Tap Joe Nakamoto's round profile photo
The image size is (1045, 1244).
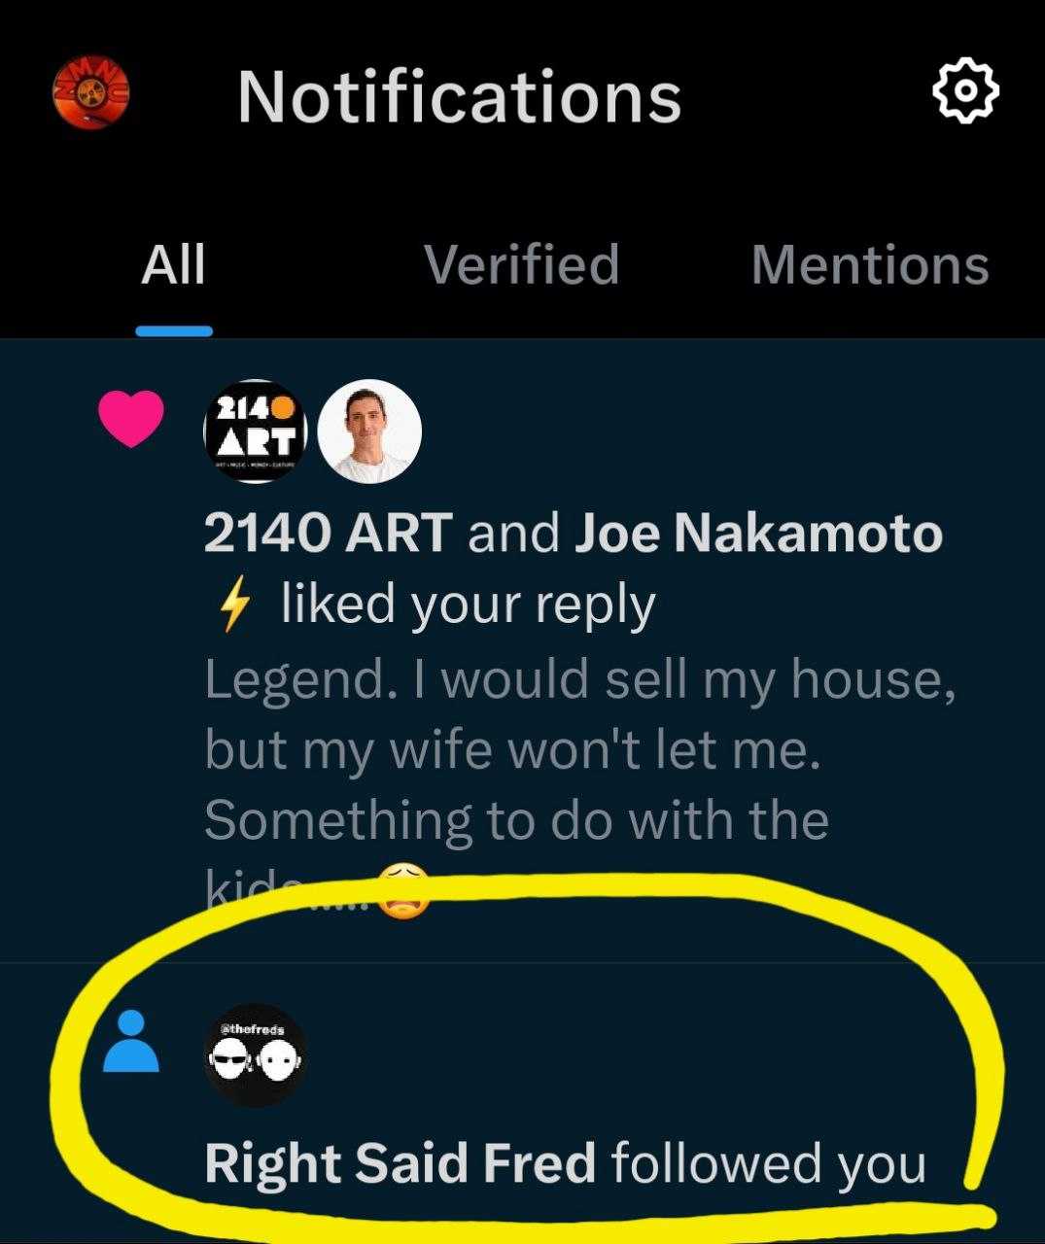point(369,432)
